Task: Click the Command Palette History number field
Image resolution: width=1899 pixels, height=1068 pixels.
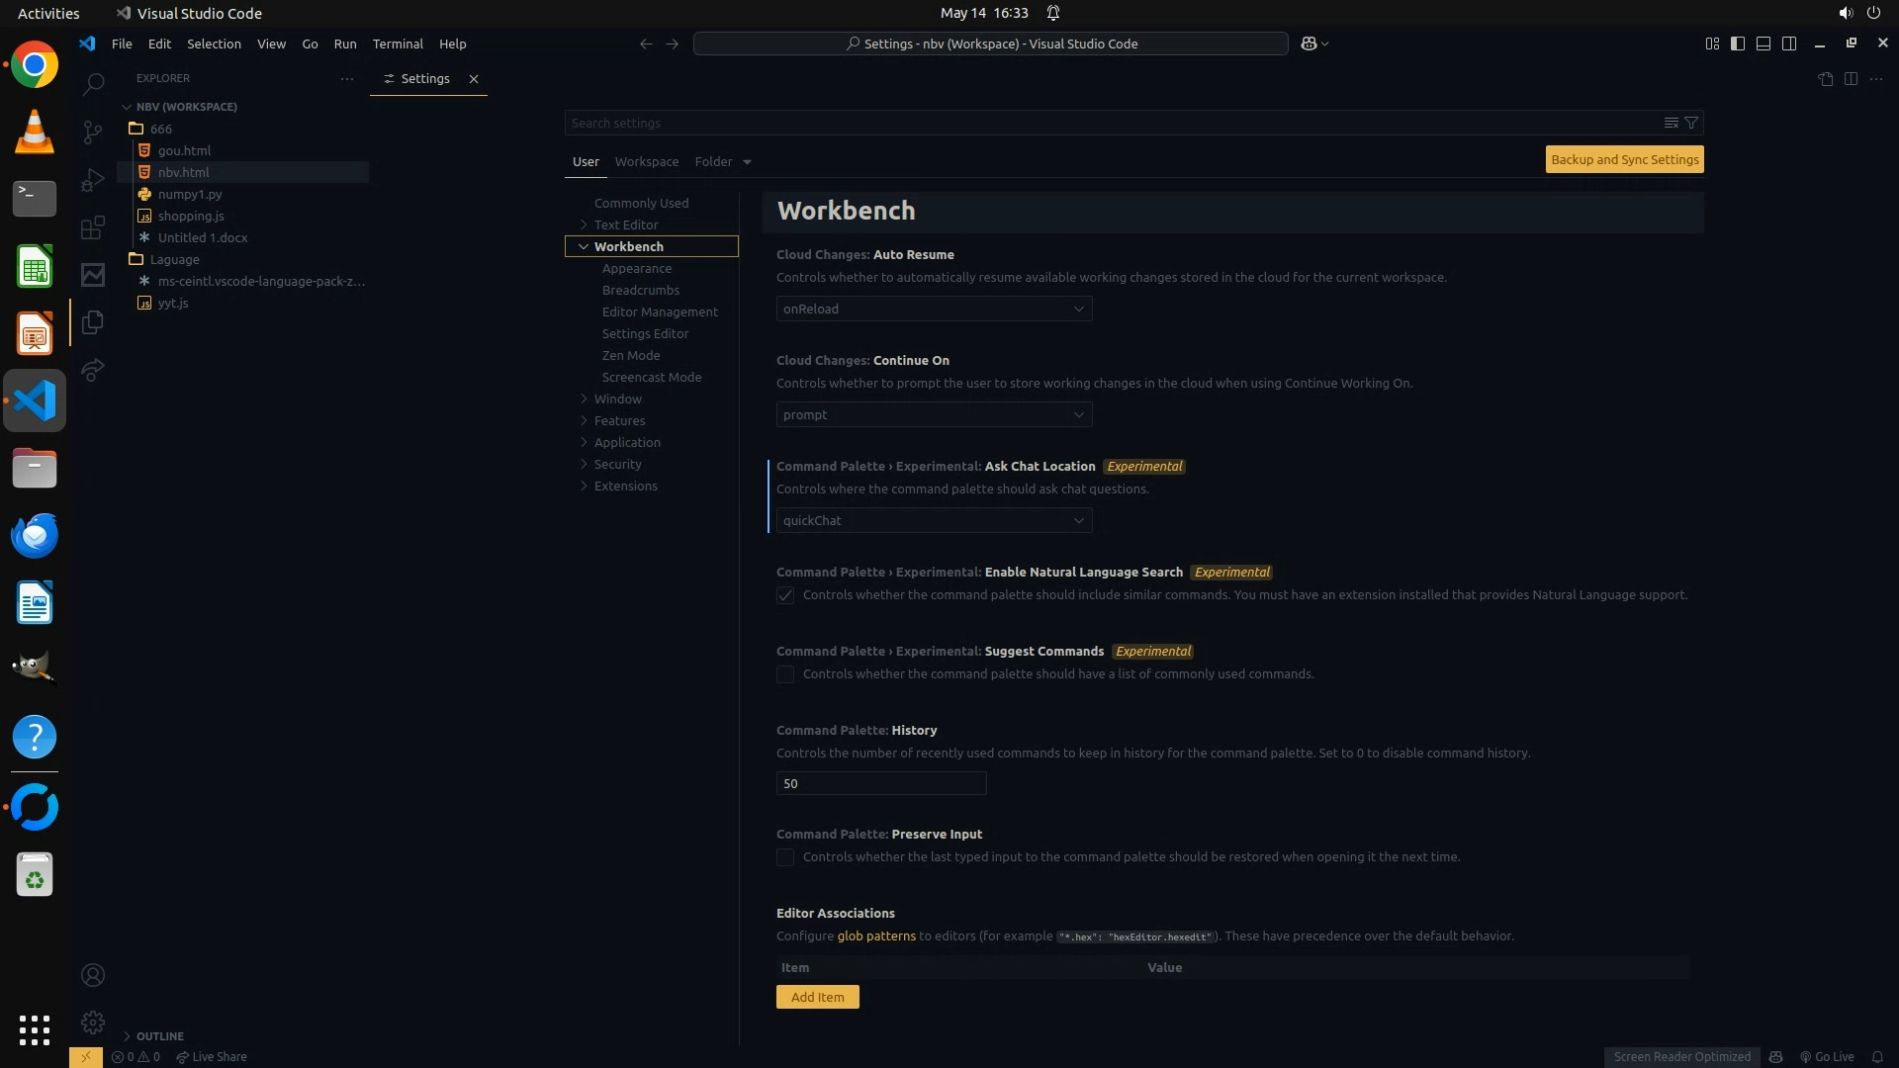Action: point(880,783)
